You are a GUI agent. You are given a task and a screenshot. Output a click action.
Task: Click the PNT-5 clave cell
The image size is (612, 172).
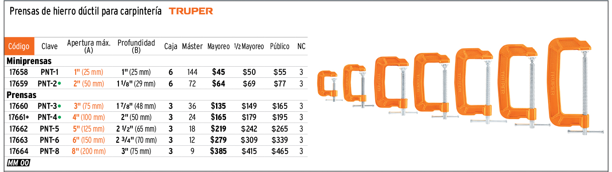(49, 129)
